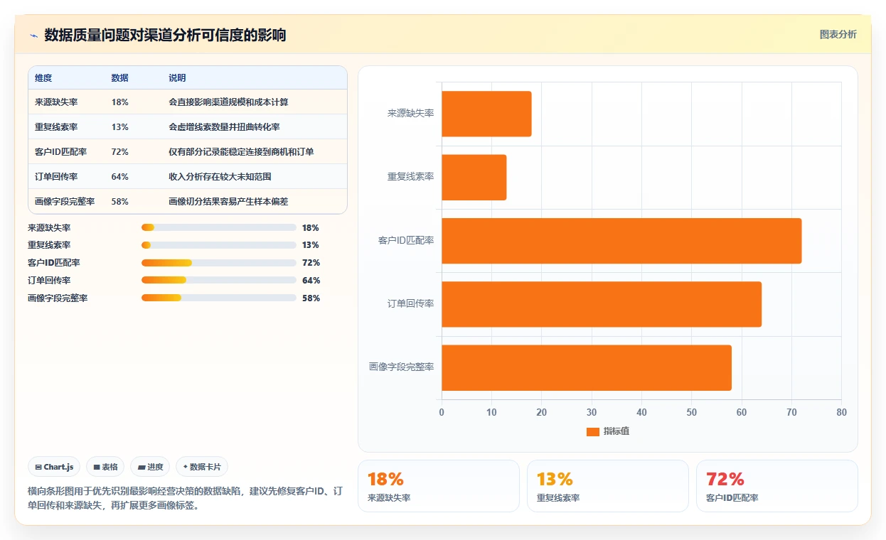Screen dimensions: 886x540
Task: Click the 客户ID匹配率 y-axis label in chart
Action: pos(406,241)
